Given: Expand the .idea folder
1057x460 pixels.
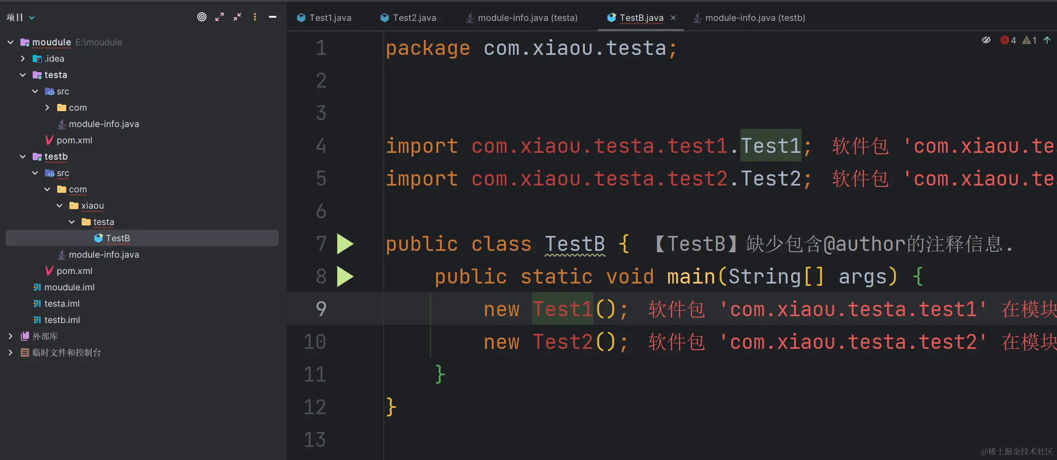Looking at the screenshot, I should tap(23, 59).
